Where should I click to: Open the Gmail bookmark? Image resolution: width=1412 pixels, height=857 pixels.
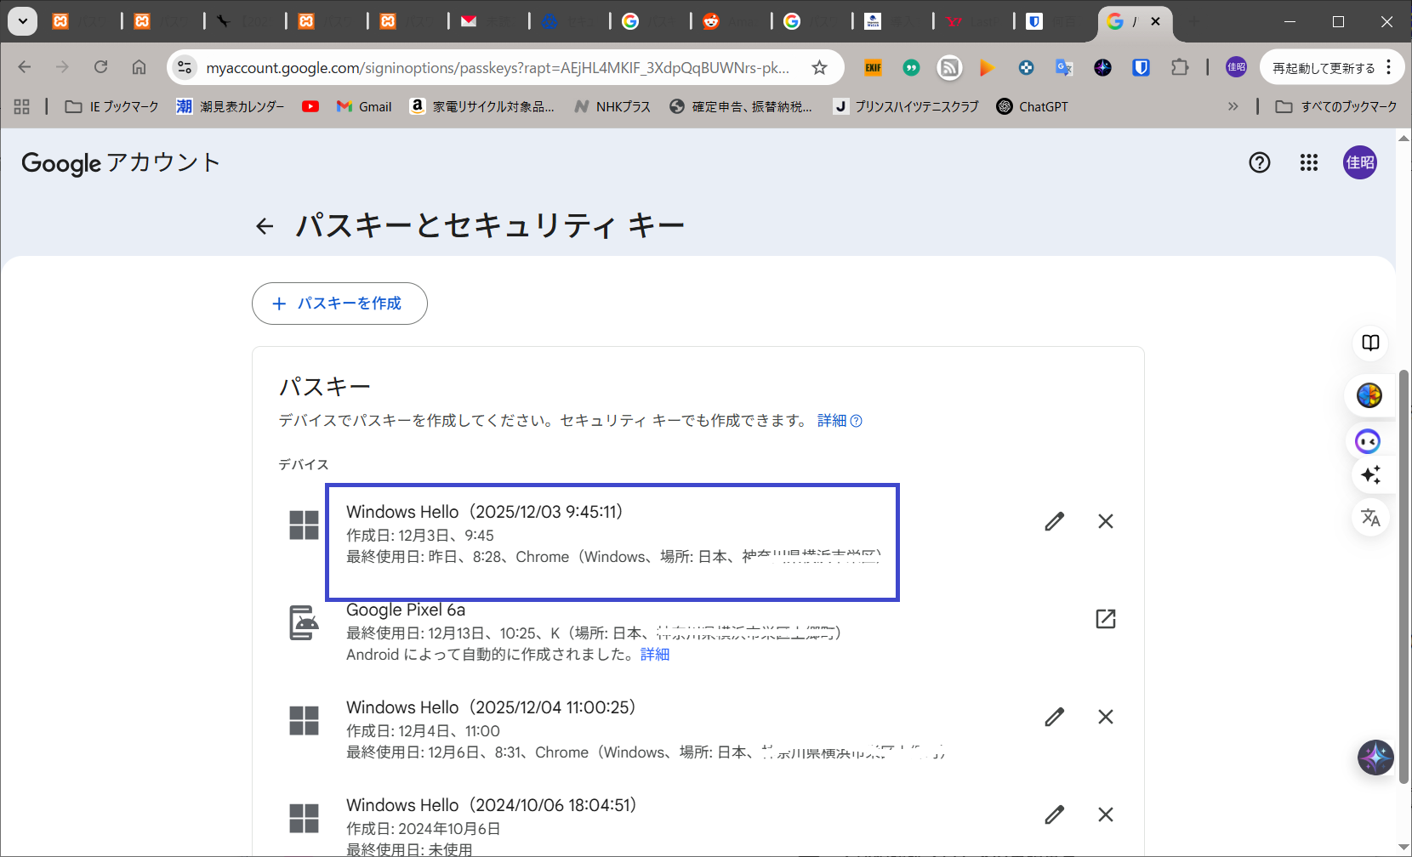[364, 106]
